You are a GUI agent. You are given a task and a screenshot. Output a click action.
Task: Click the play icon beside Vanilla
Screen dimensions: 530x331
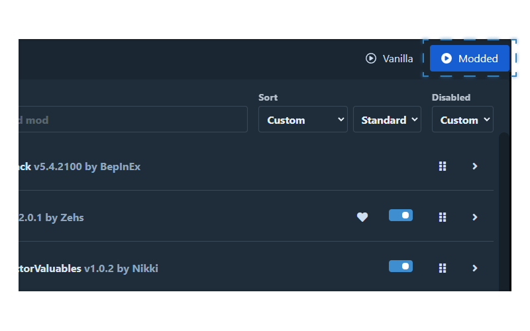tap(371, 58)
